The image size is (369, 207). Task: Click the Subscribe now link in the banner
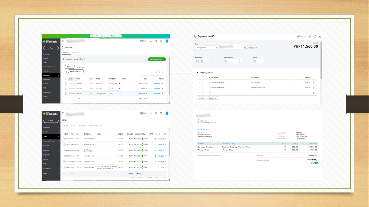(x=115, y=36)
